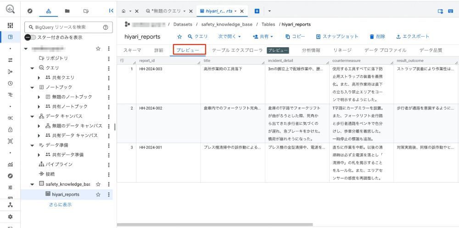Click the コピー button
Viewport: 459px width, 228px height.
pyautogui.click(x=295, y=37)
